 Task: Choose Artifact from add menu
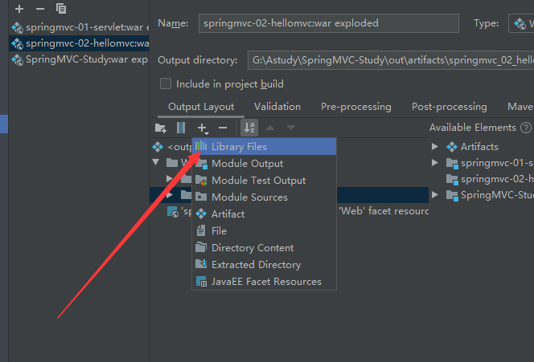265,214
